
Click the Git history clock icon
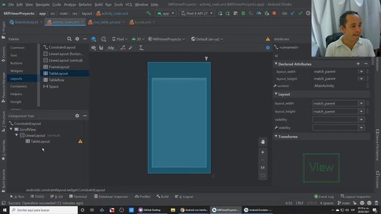pyautogui.click(x=308, y=13)
